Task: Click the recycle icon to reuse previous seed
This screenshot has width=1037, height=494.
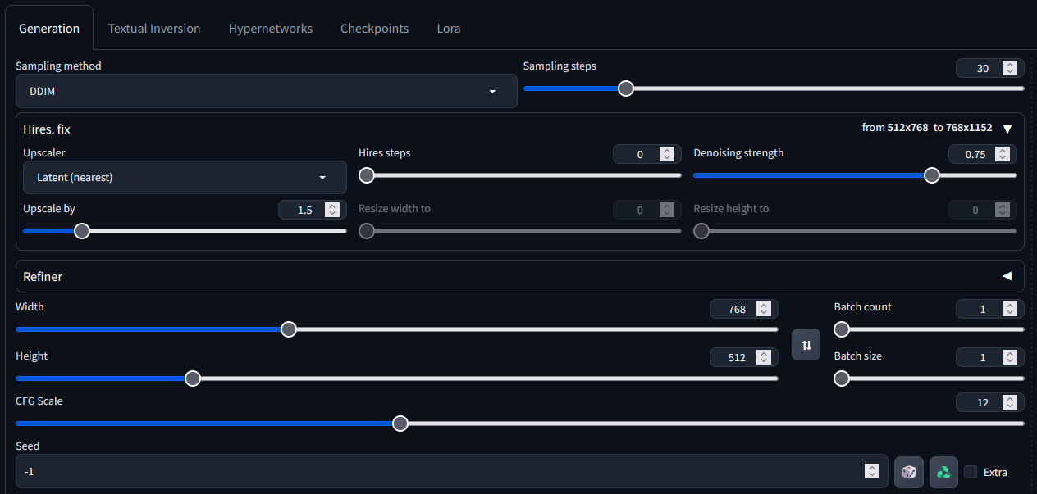Action: (943, 472)
